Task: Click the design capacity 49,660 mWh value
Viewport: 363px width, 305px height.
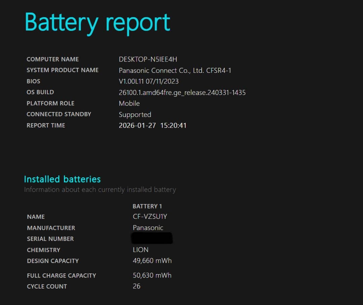Action: point(152,261)
